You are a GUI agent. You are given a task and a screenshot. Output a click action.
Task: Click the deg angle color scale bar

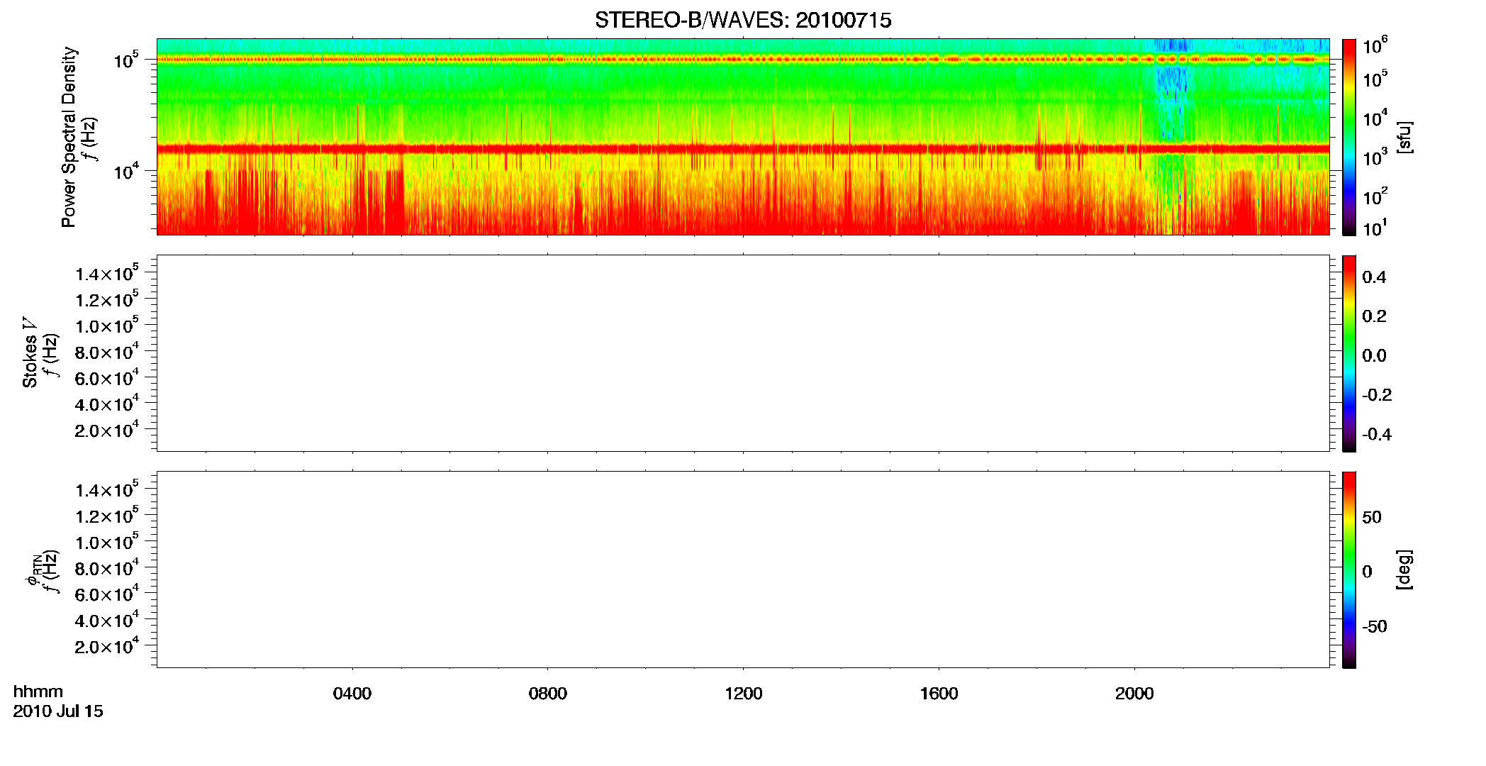click(x=1349, y=570)
